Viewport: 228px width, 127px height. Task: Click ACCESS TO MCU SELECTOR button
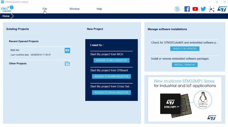coord(111,60)
